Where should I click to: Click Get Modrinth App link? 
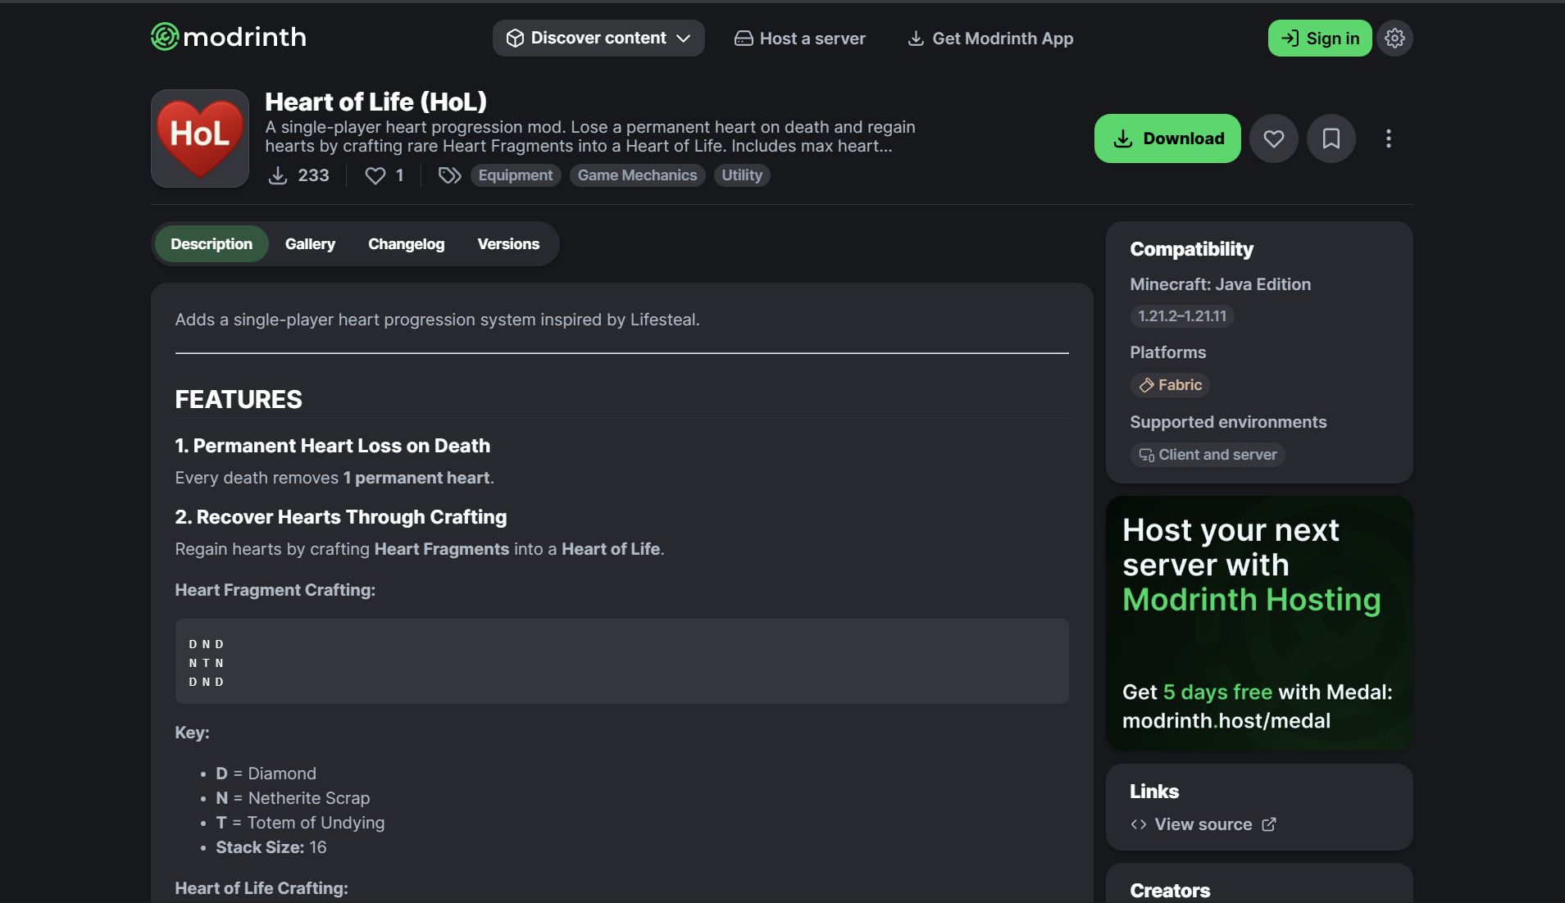click(990, 39)
